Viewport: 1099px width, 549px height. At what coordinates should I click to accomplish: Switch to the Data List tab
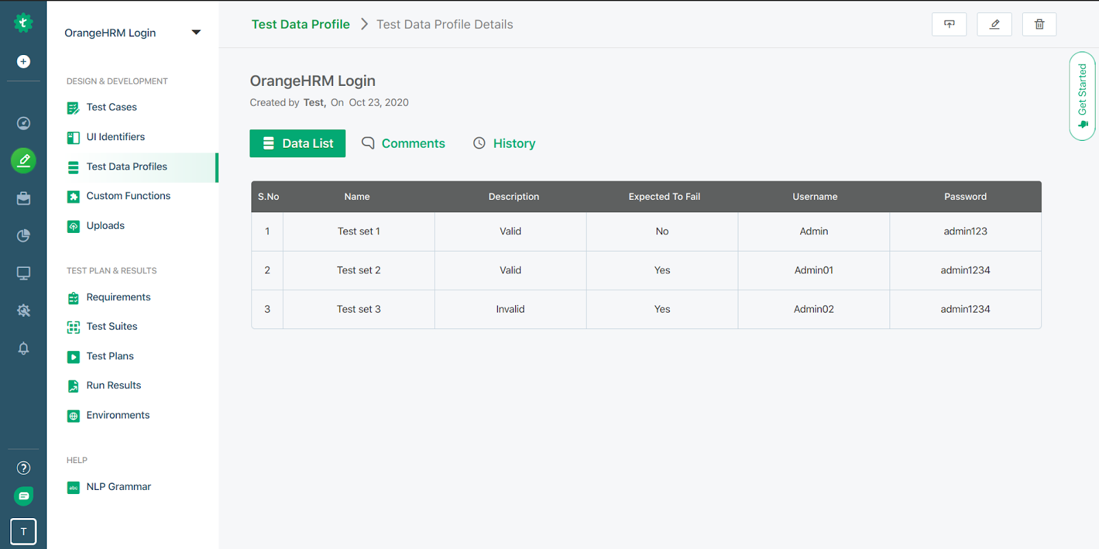coord(297,144)
